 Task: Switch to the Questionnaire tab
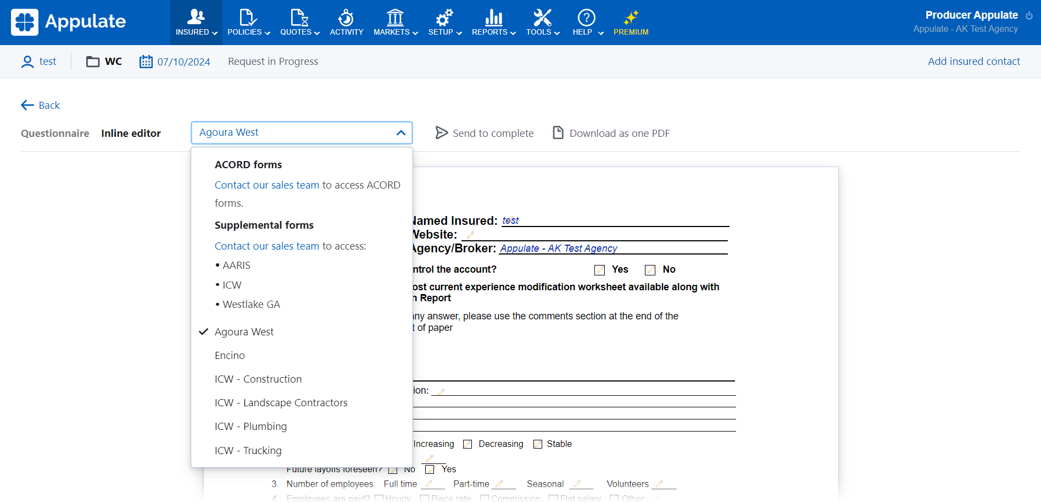(55, 134)
